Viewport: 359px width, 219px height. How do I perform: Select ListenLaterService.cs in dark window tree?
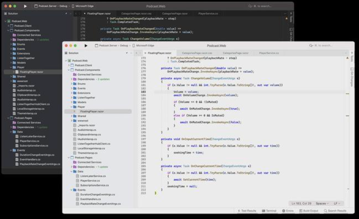tap(32, 136)
